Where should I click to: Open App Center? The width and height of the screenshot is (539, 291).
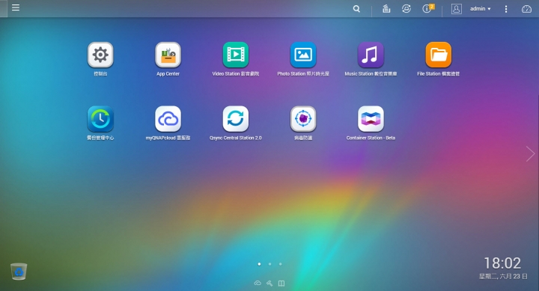(x=168, y=55)
